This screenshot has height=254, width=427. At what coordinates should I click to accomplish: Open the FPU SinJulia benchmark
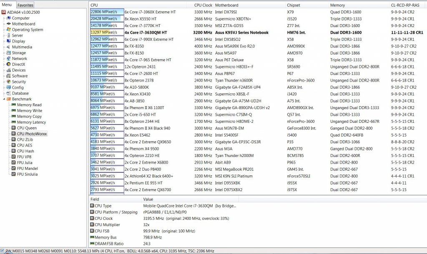coord(27,174)
